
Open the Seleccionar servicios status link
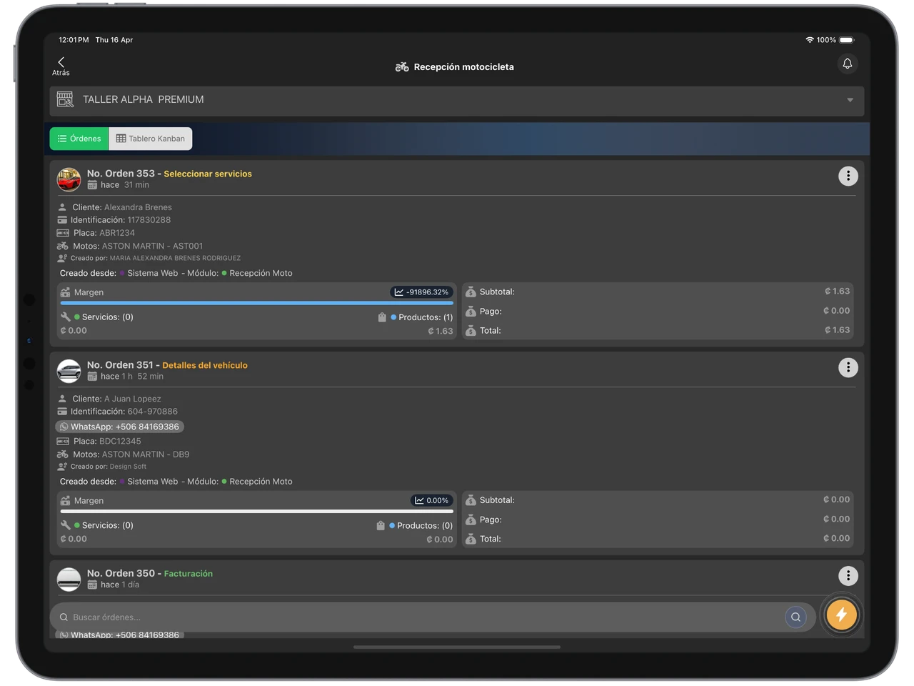click(208, 174)
